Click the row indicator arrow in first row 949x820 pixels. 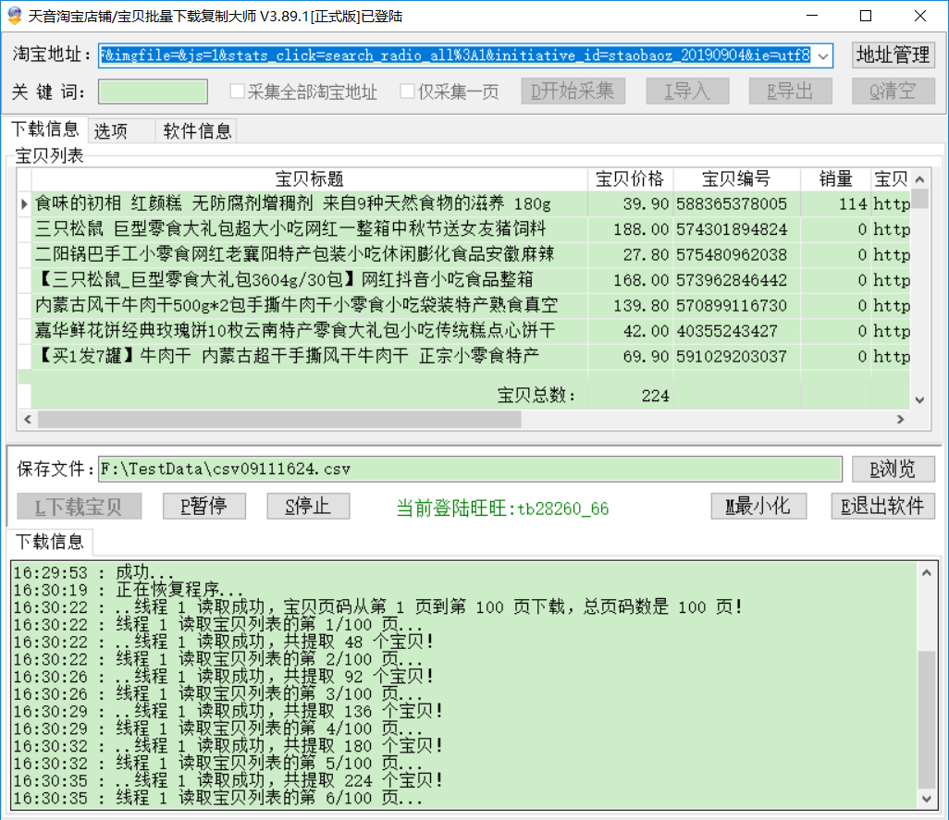(24, 203)
